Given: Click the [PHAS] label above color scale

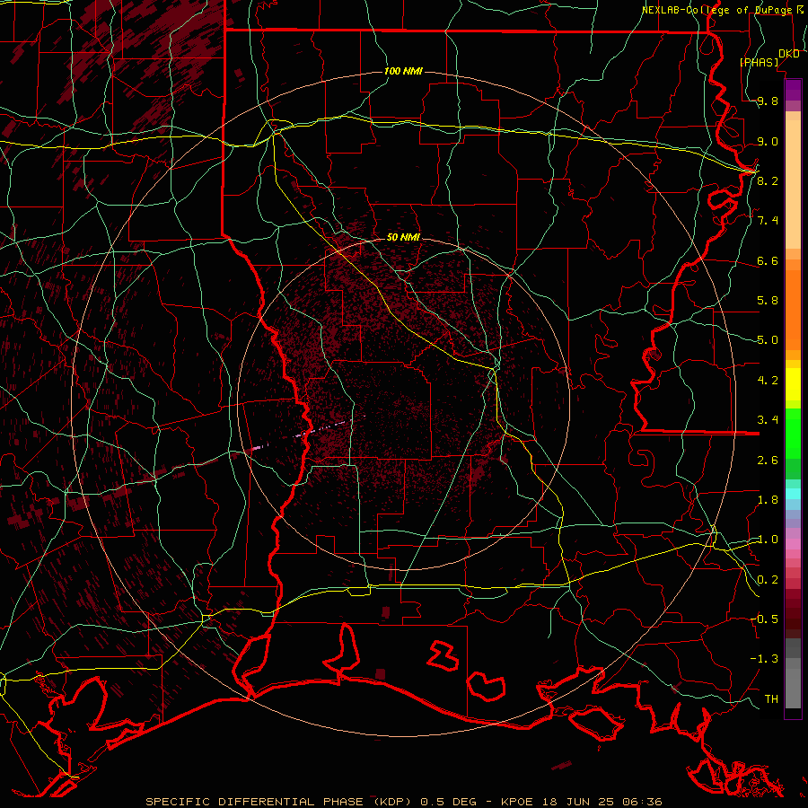Looking at the screenshot, I should (x=759, y=62).
